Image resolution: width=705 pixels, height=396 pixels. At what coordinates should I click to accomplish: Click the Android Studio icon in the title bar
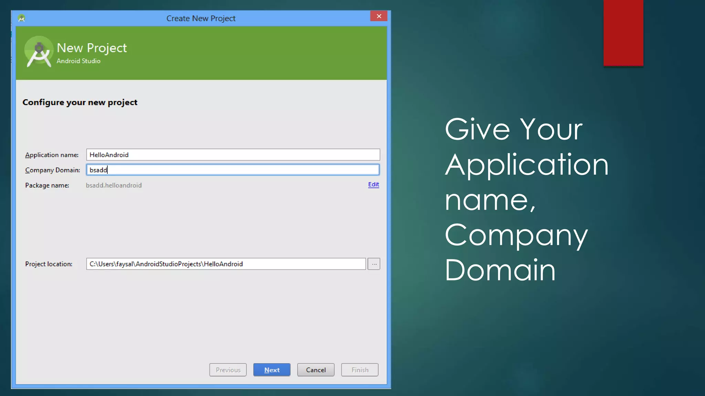pyautogui.click(x=22, y=18)
